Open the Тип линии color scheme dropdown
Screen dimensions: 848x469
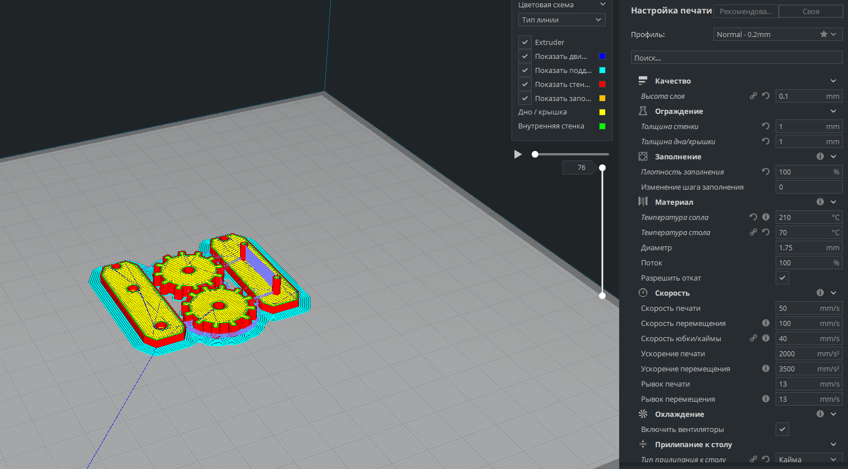pyautogui.click(x=561, y=20)
